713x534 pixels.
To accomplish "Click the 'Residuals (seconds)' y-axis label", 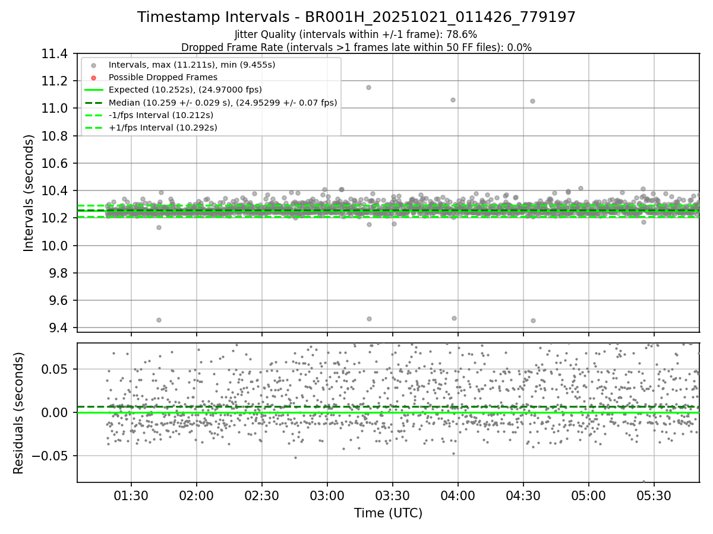I will click(x=19, y=413).
